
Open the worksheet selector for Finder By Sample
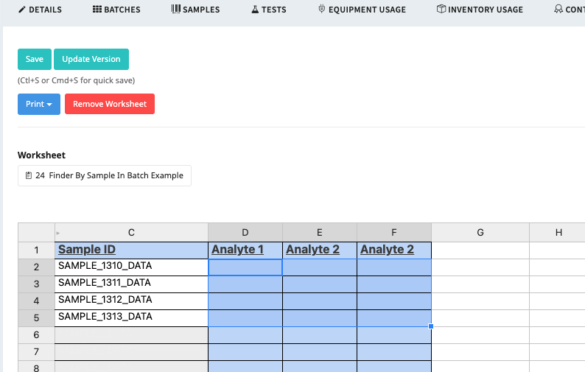105,176
